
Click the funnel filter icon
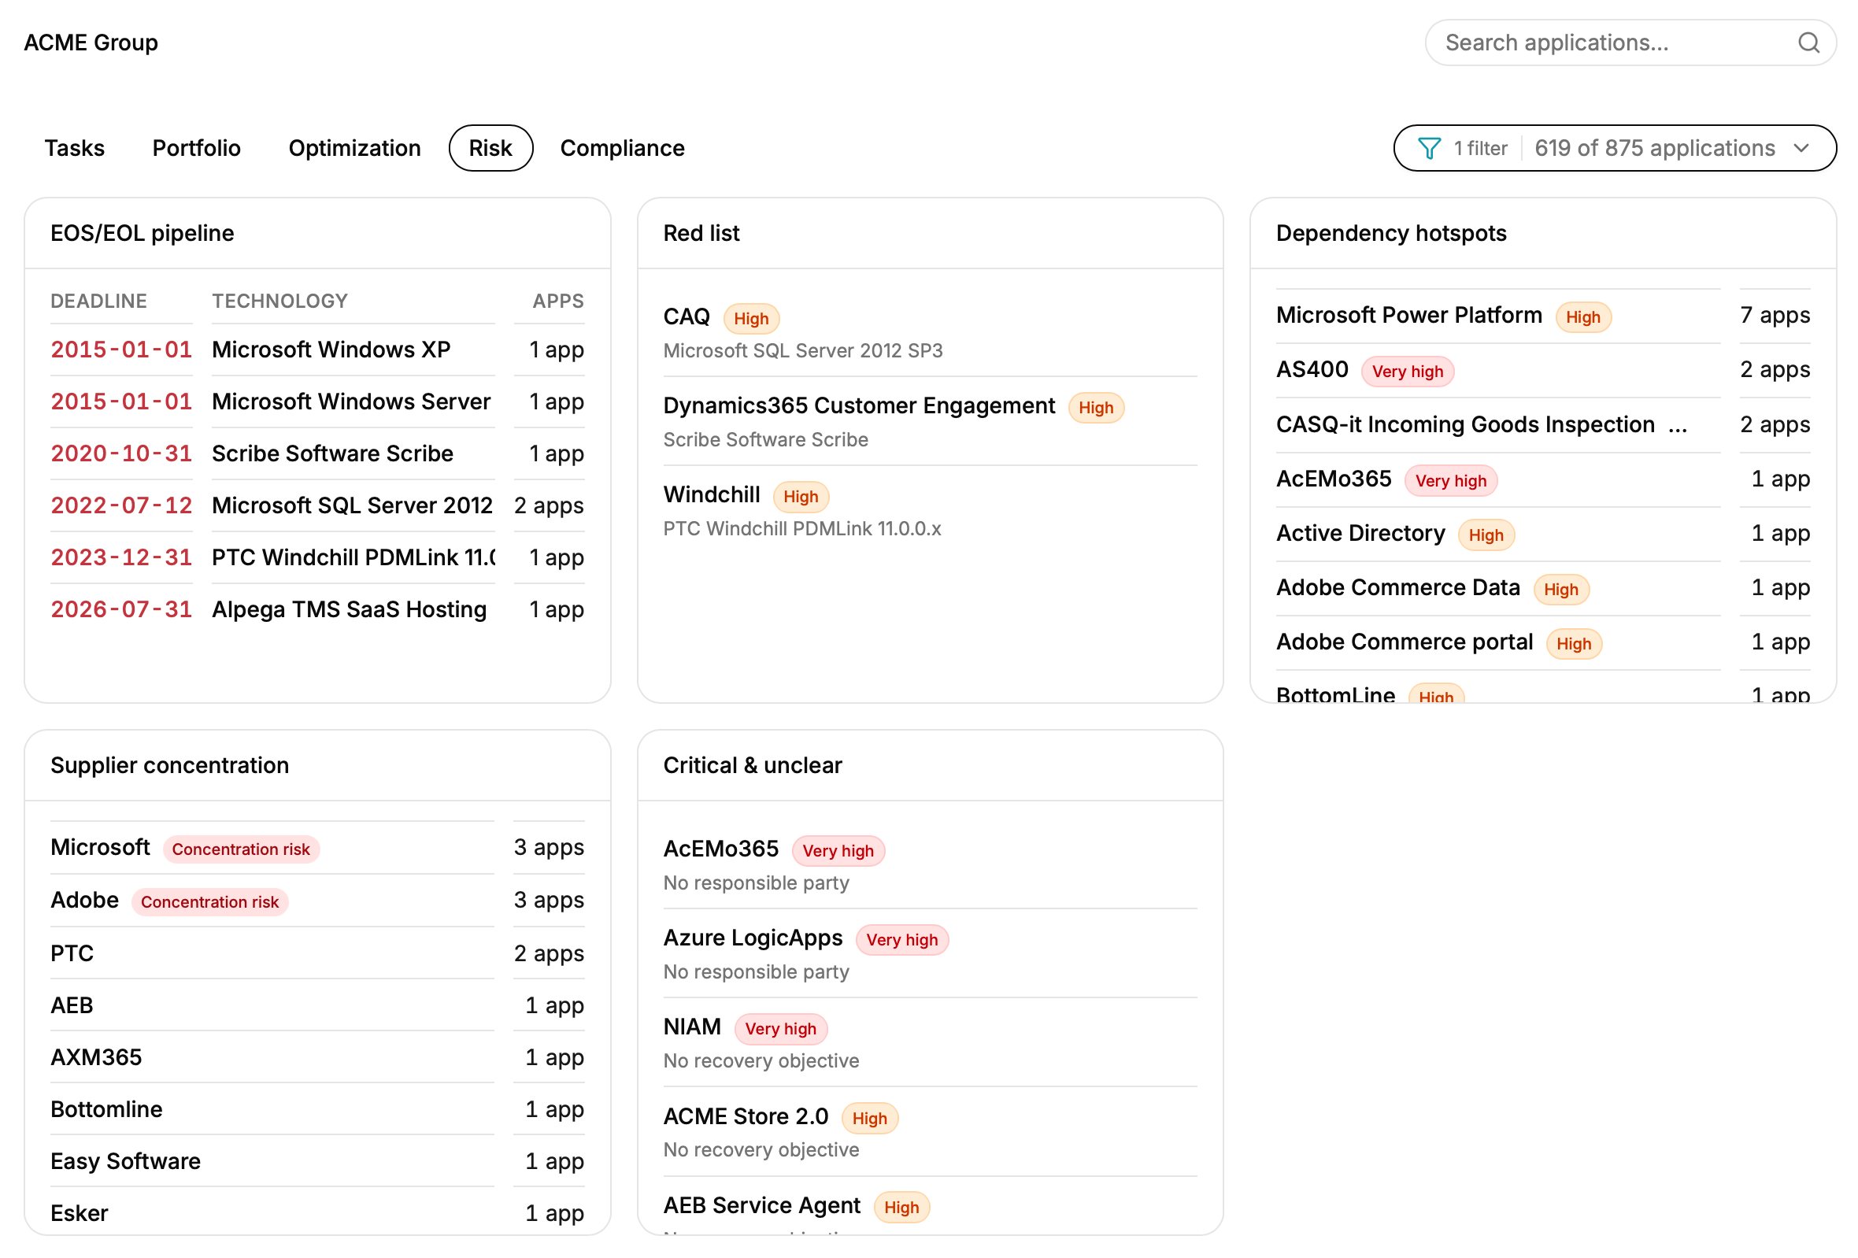[x=1429, y=148]
